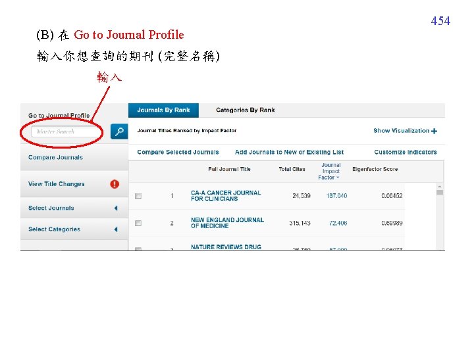This screenshot has width=474, height=355.
Task: Click the red alert icon beside View Title Changes
Action: coord(115,184)
